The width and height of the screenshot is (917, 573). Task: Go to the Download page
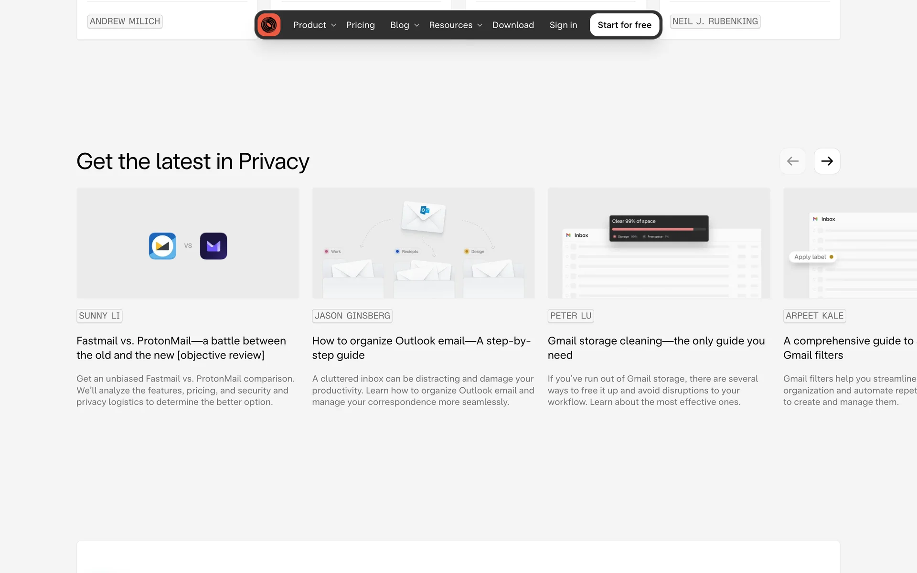(x=513, y=25)
